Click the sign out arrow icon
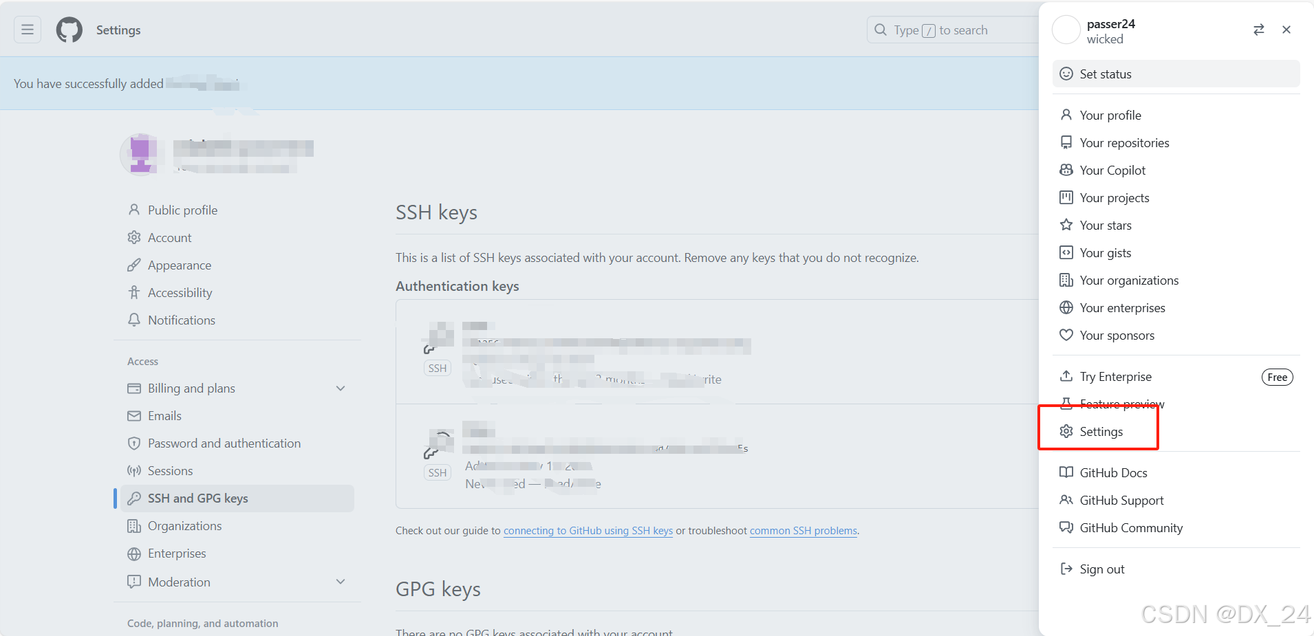 (1066, 569)
